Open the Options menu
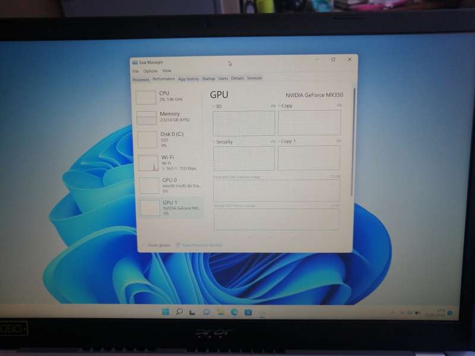The height and width of the screenshot is (356, 475). (150, 71)
